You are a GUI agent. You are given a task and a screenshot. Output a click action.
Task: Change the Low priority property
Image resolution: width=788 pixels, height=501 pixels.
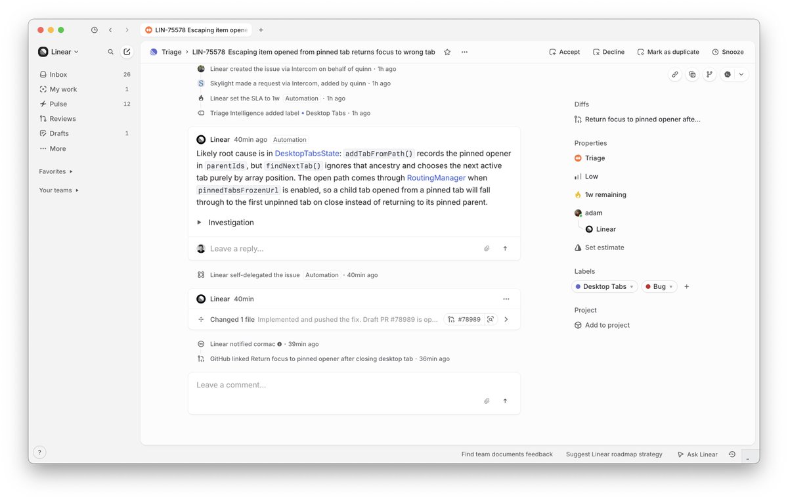tap(586, 177)
